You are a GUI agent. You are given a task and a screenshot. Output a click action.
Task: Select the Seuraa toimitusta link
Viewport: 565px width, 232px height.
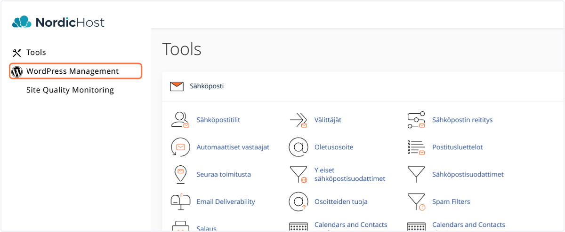click(224, 174)
